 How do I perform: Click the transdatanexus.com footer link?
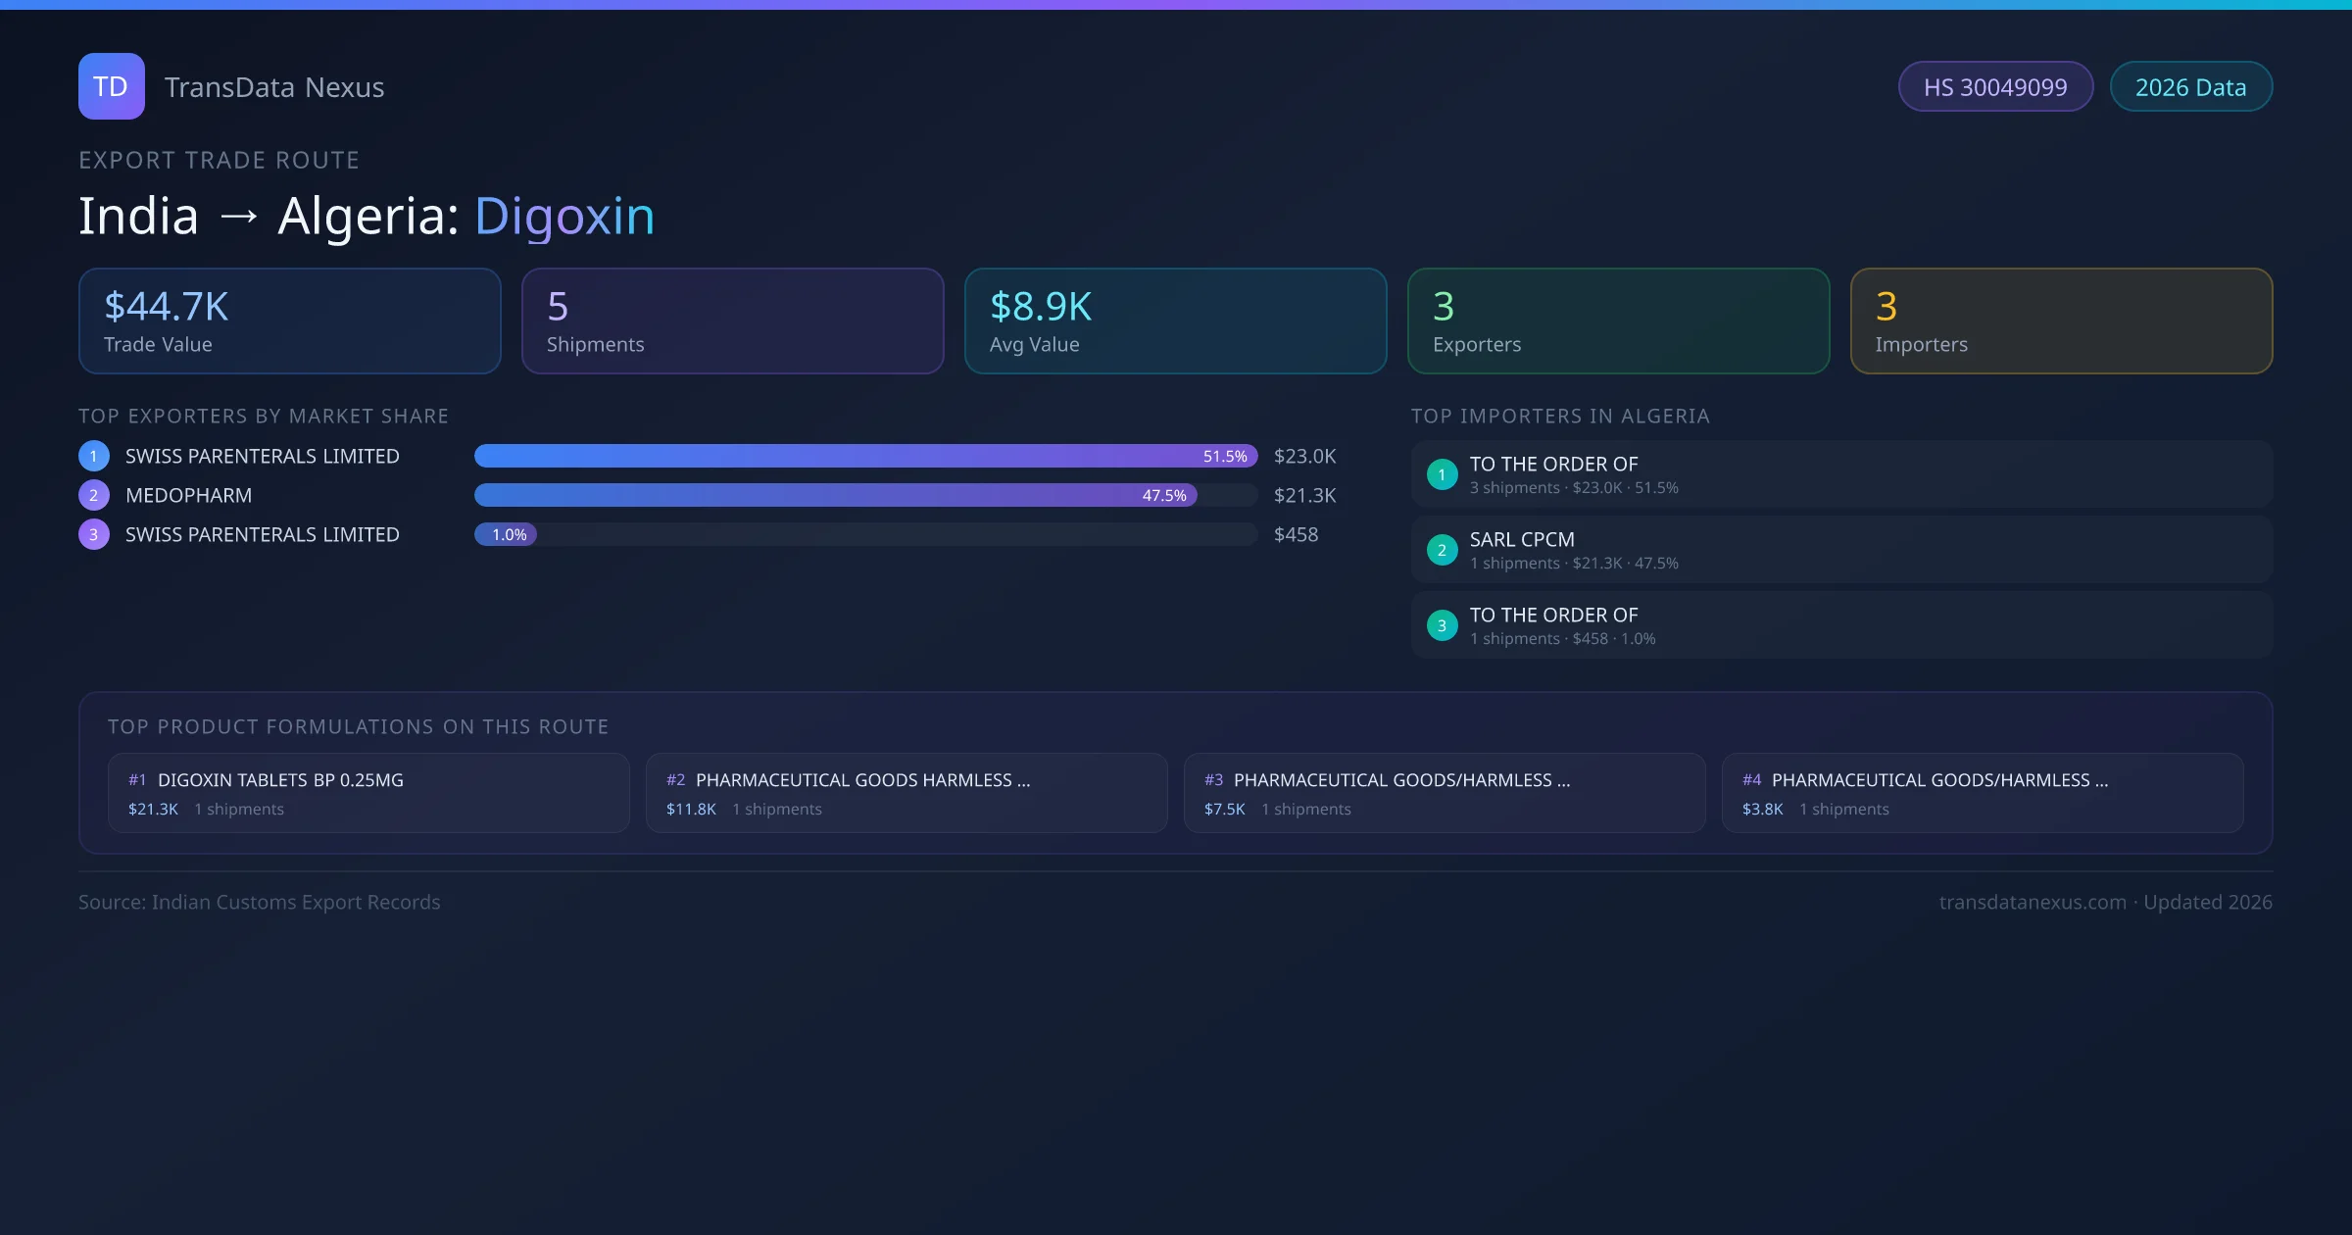click(x=2032, y=902)
